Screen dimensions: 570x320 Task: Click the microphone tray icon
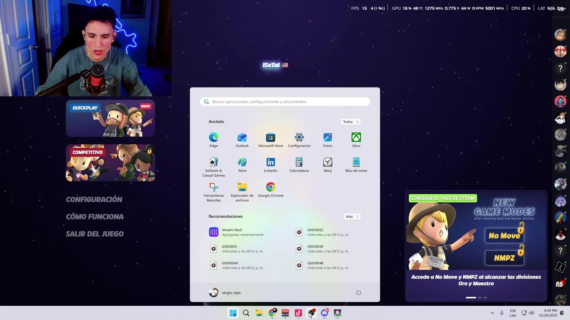coord(501,313)
